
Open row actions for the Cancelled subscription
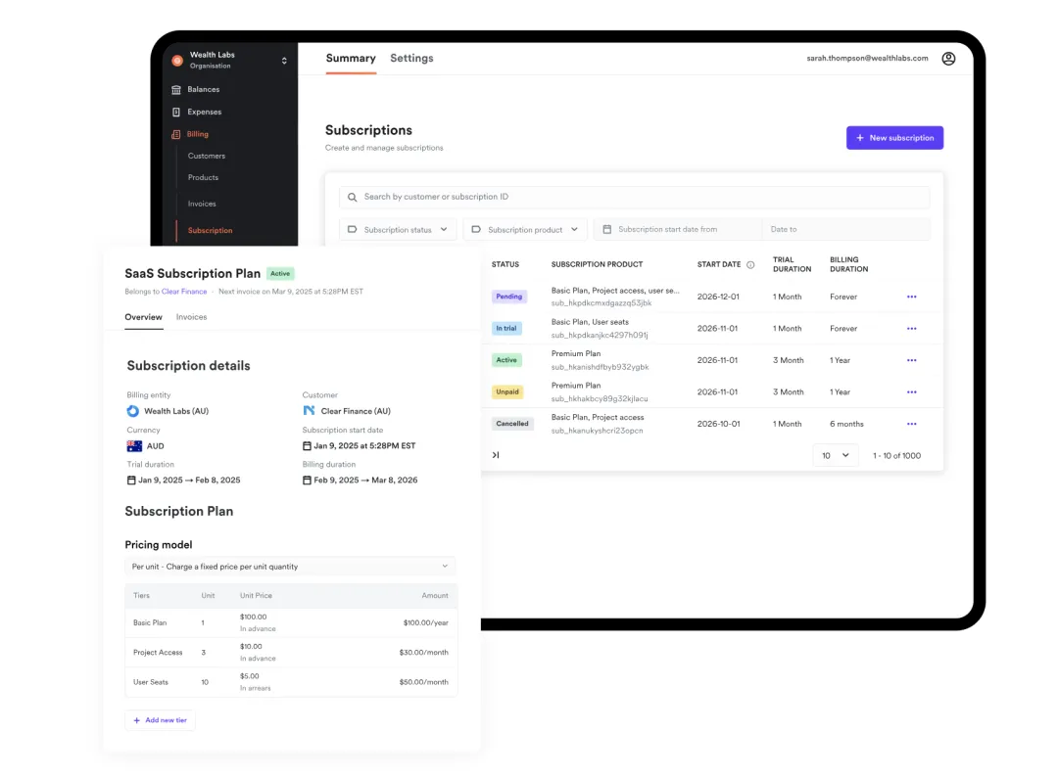click(912, 424)
